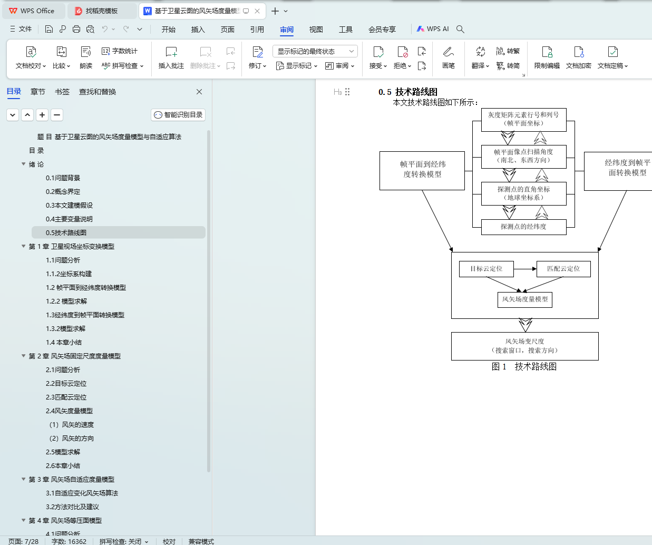
Task: Open the 文件 menu
Action: tap(21, 29)
